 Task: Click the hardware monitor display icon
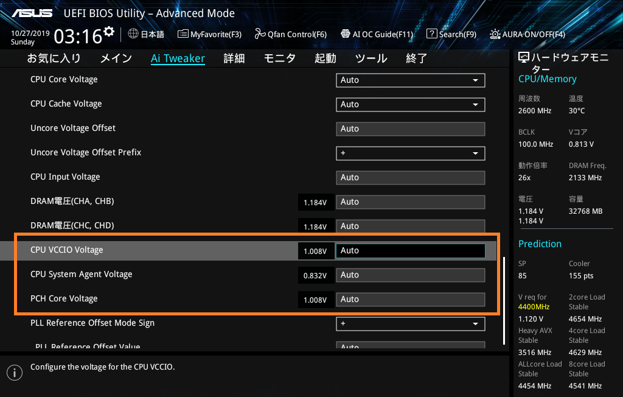pos(524,58)
